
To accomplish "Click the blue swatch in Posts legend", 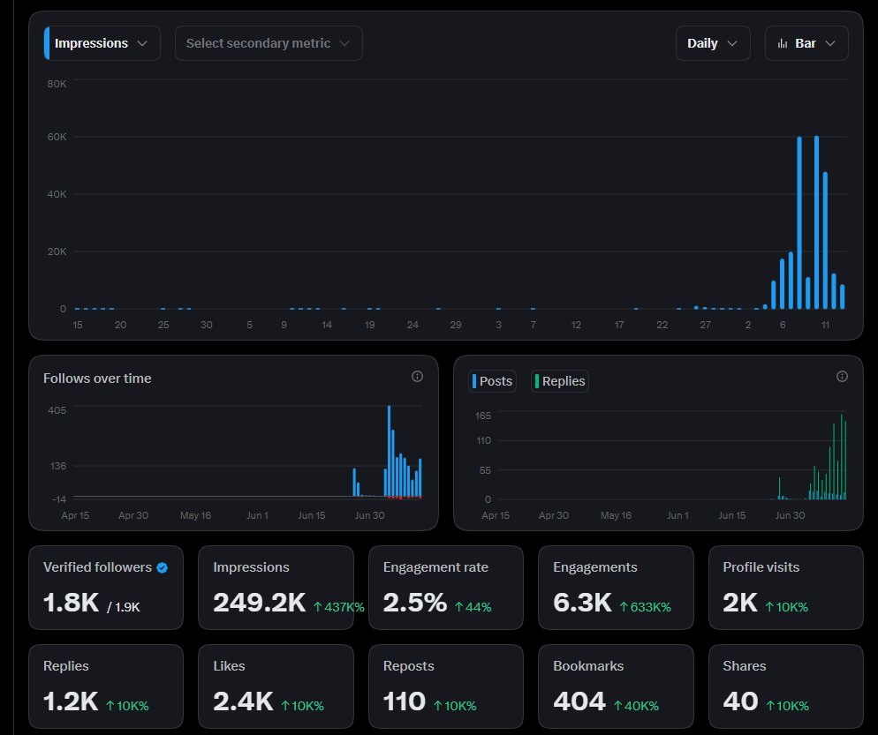I will [x=474, y=381].
